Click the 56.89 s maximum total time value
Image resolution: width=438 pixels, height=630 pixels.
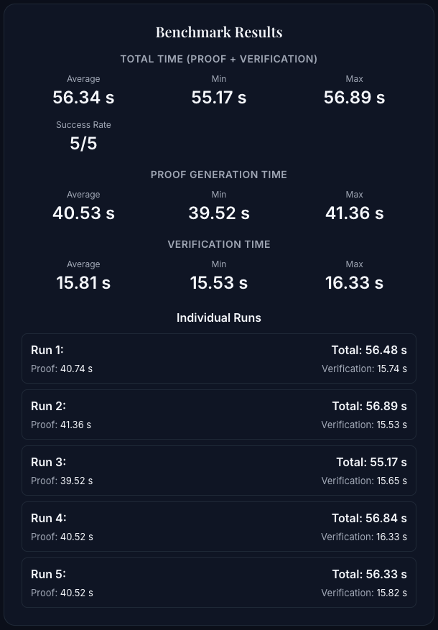pyautogui.click(x=354, y=98)
